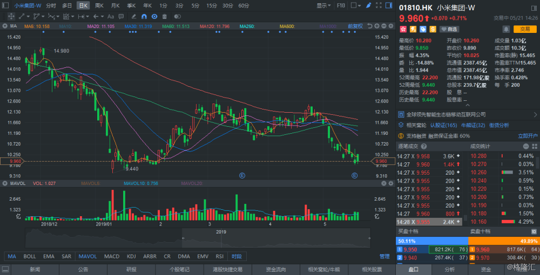This screenshot has height=275, width=540.
Task: Select the trend line drawing tool
Action: click(x=22, y=16)
